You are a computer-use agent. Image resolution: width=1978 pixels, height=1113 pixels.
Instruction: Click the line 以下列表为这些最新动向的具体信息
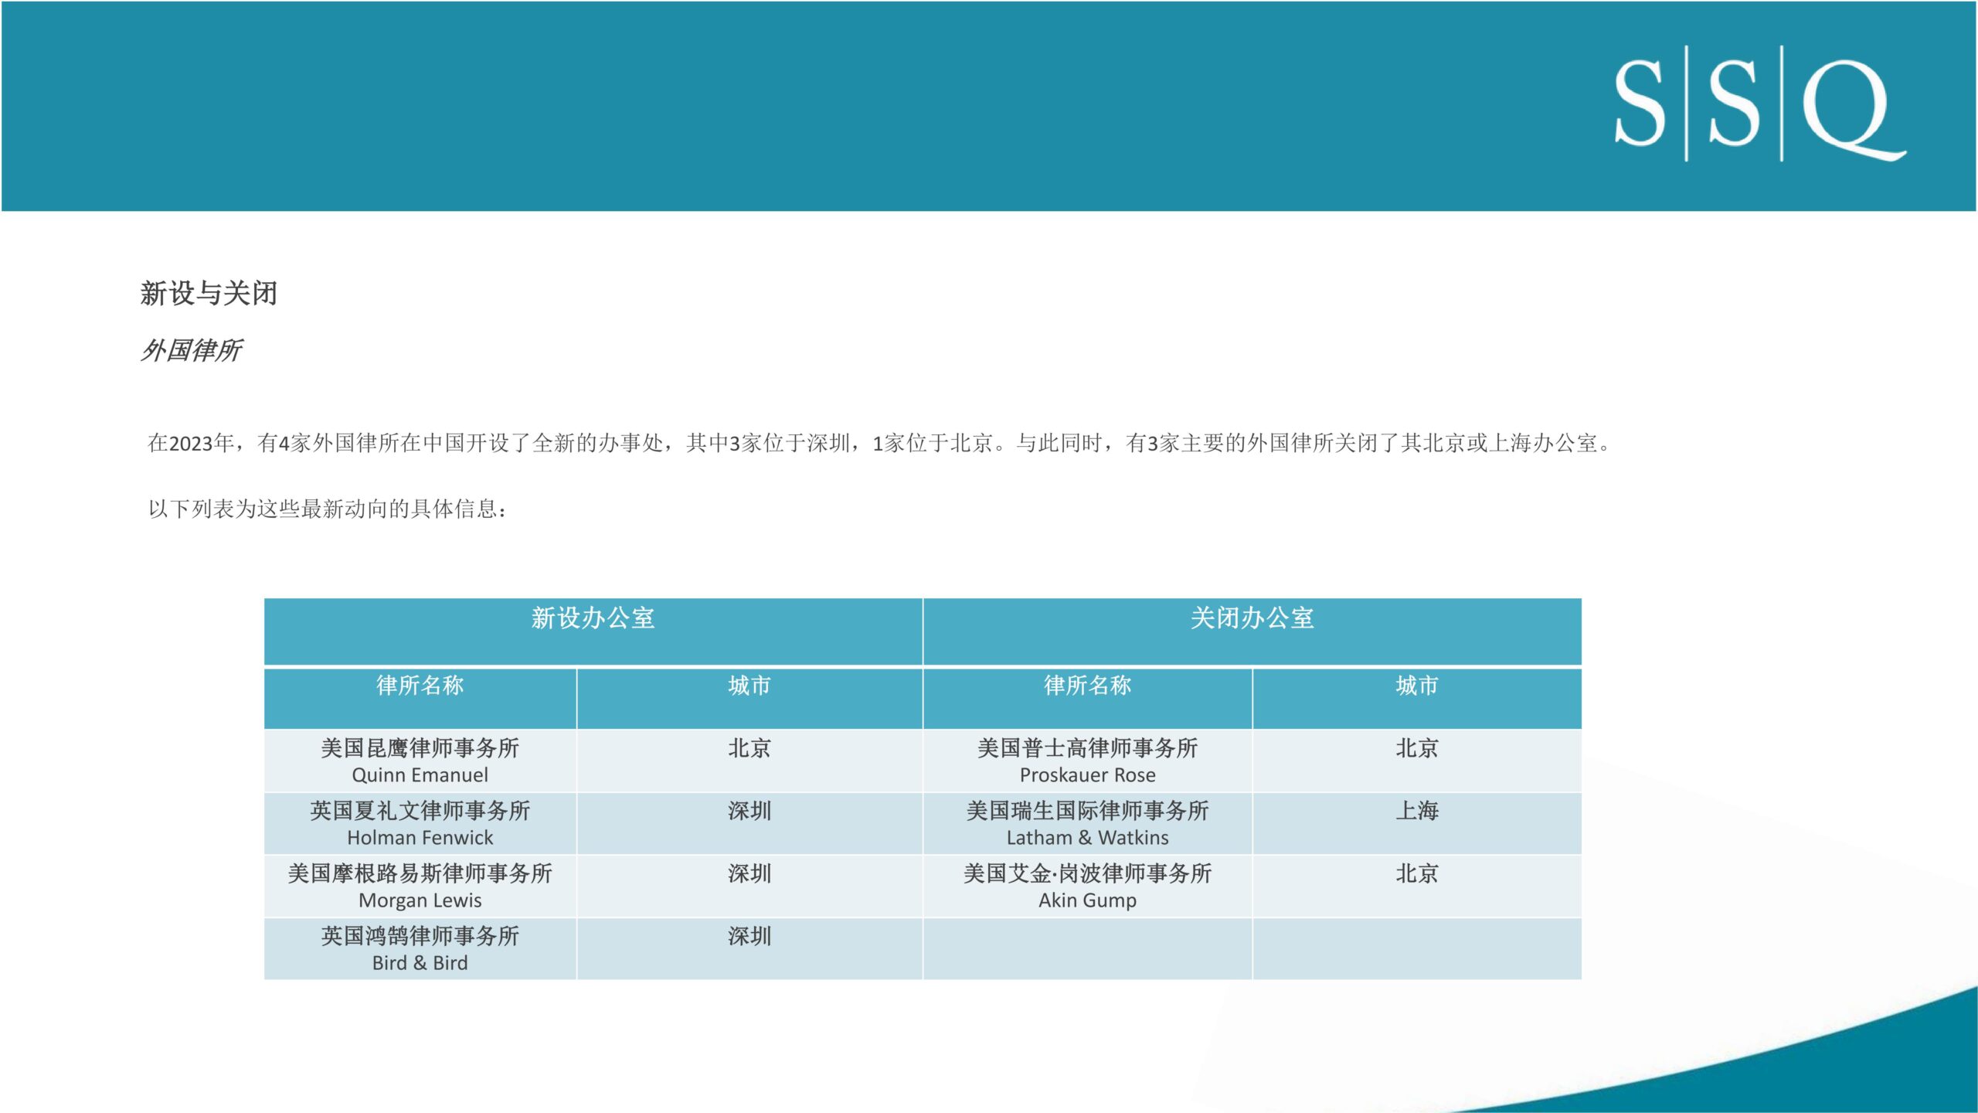(328, 509)
